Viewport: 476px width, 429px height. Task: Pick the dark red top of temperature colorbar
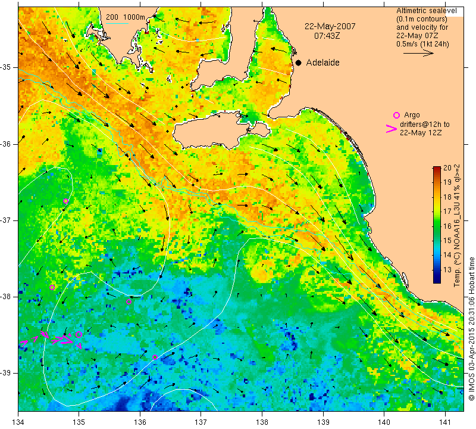pos(437,169)
